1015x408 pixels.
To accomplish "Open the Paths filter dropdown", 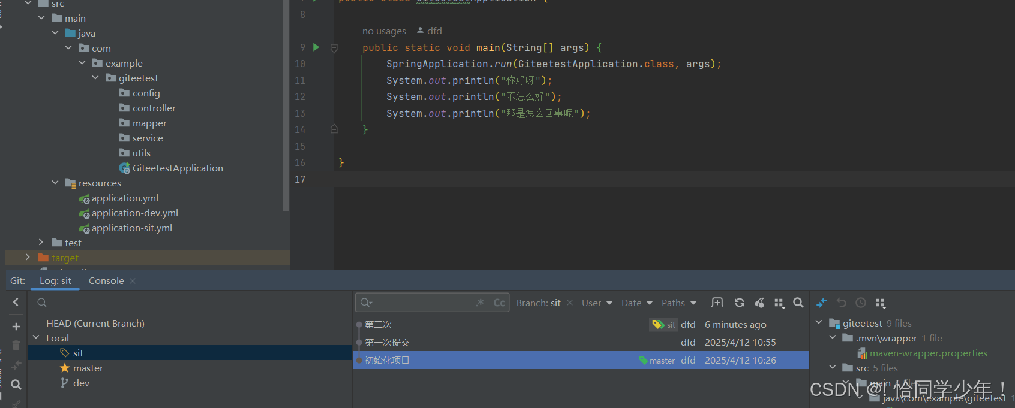I will tap(679, 303).
